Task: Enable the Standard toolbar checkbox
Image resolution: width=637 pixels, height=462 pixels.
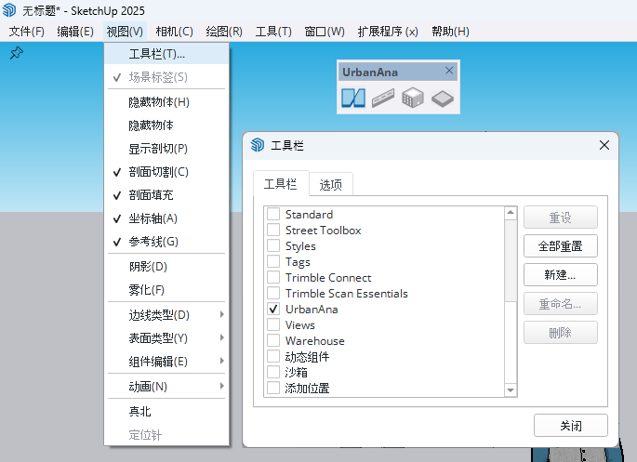Action: [x=273, y=214]
